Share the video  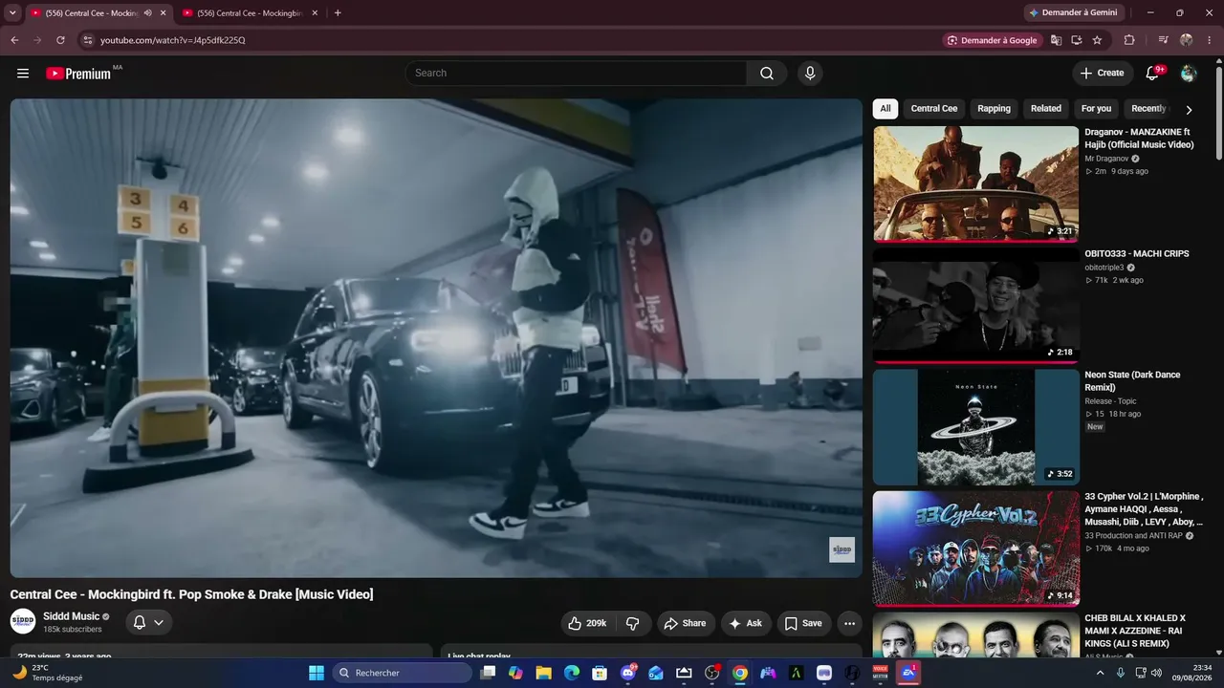point(685,623)
